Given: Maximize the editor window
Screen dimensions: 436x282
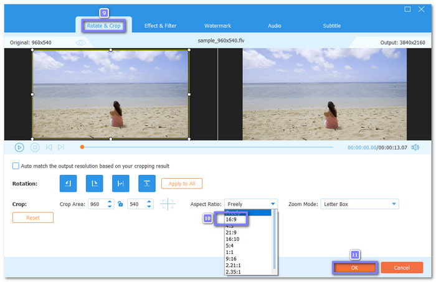Looking at the screenshot, I should 407,9.
